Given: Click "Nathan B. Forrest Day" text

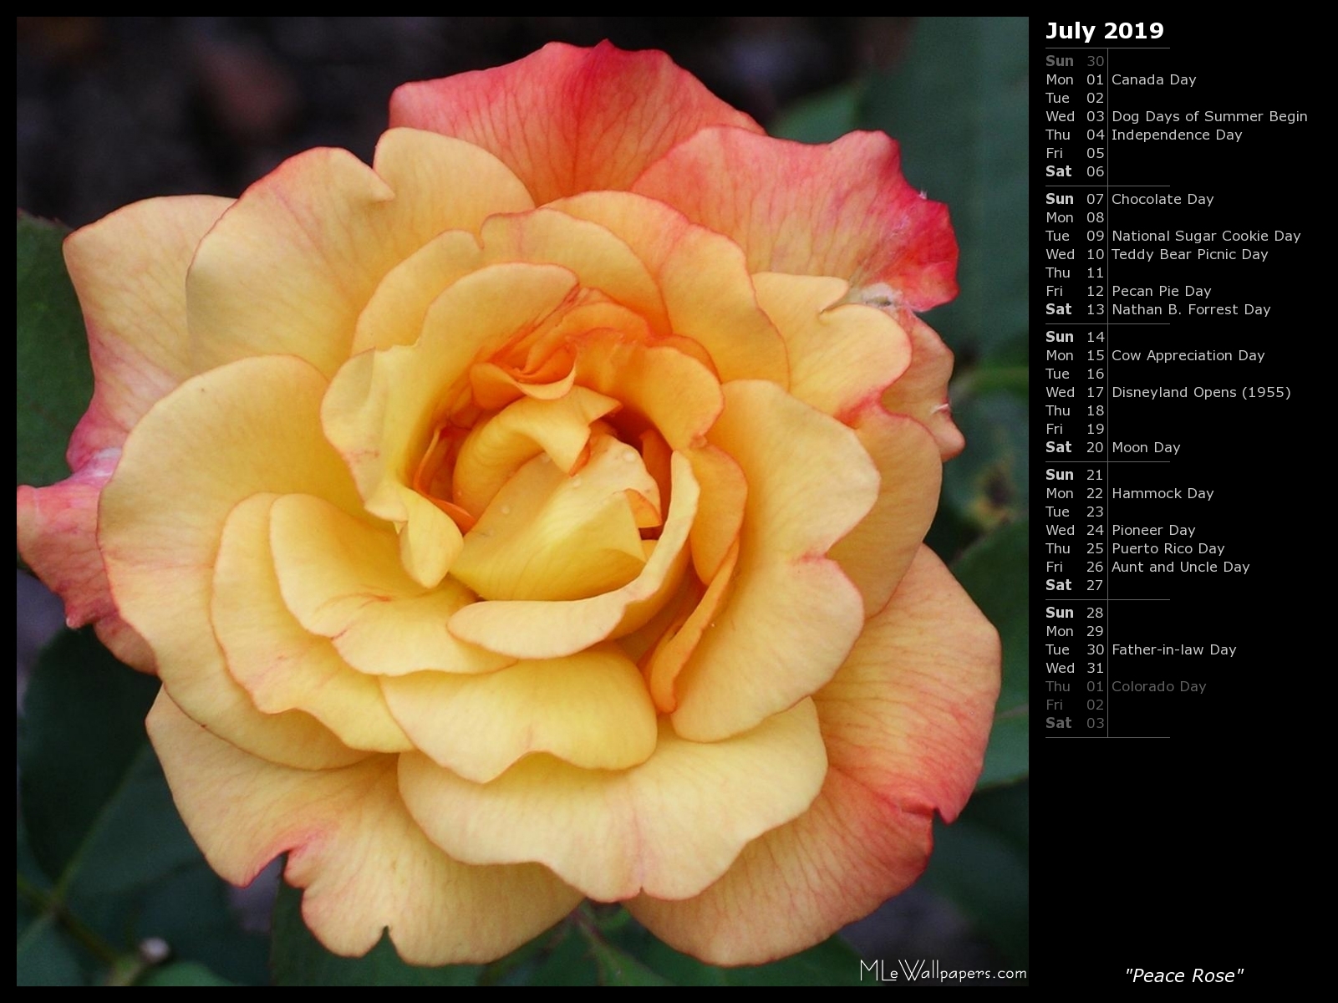Looking at the screenshot, I should tap(1191, 309).
